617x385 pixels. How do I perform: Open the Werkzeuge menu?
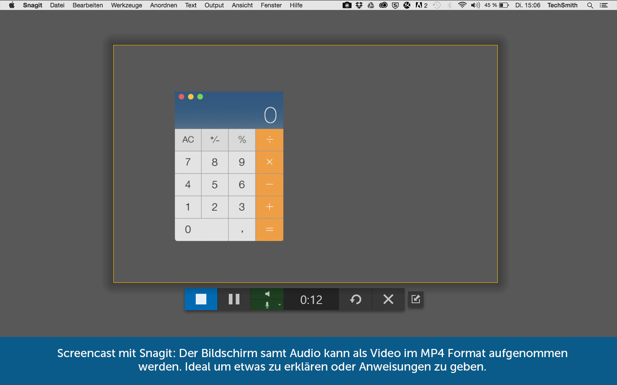pyautogui.click(x=126, y=5)
